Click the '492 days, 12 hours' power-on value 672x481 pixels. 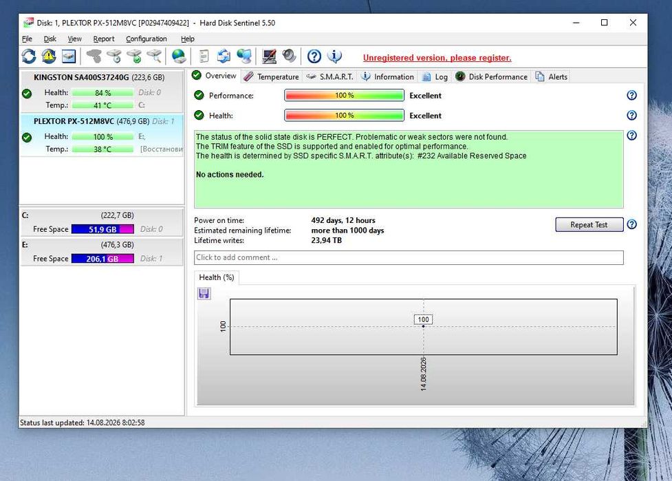pyautogui.click(x=343, y=220)
